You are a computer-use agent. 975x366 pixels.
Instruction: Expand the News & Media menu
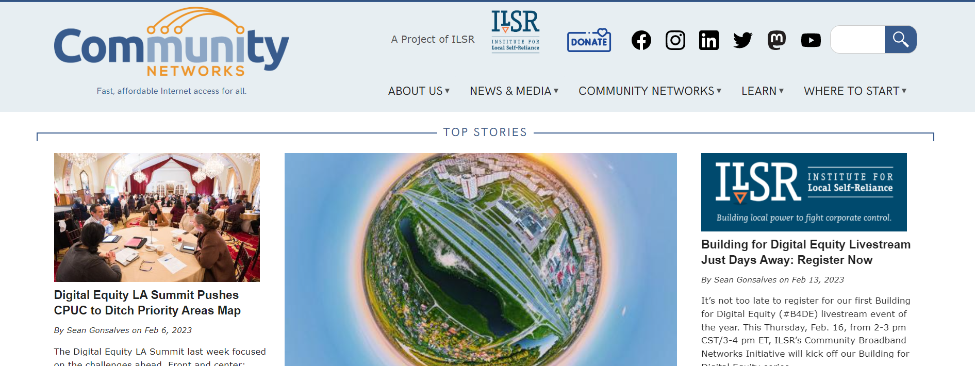(x=514, y=91)
